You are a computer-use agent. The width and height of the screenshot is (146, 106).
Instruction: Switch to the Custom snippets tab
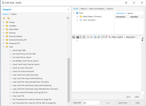tap(14, 14)
